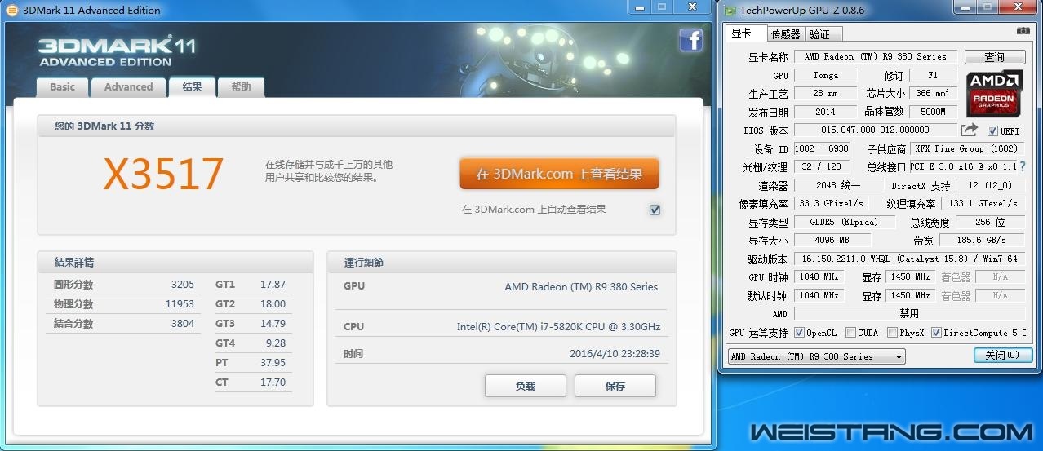1043x451 pixels.
Task: Toggle the PhysX checkbox
Action: click(x=893, y=333)
